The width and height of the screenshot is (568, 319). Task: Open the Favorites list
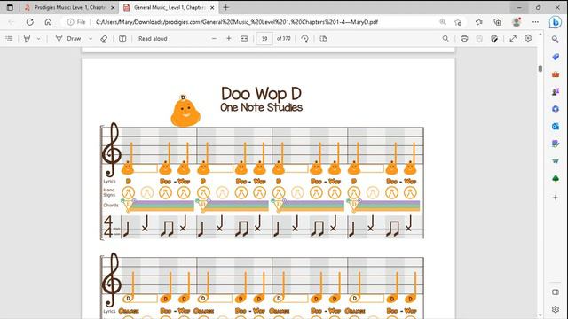coord(479,22)
